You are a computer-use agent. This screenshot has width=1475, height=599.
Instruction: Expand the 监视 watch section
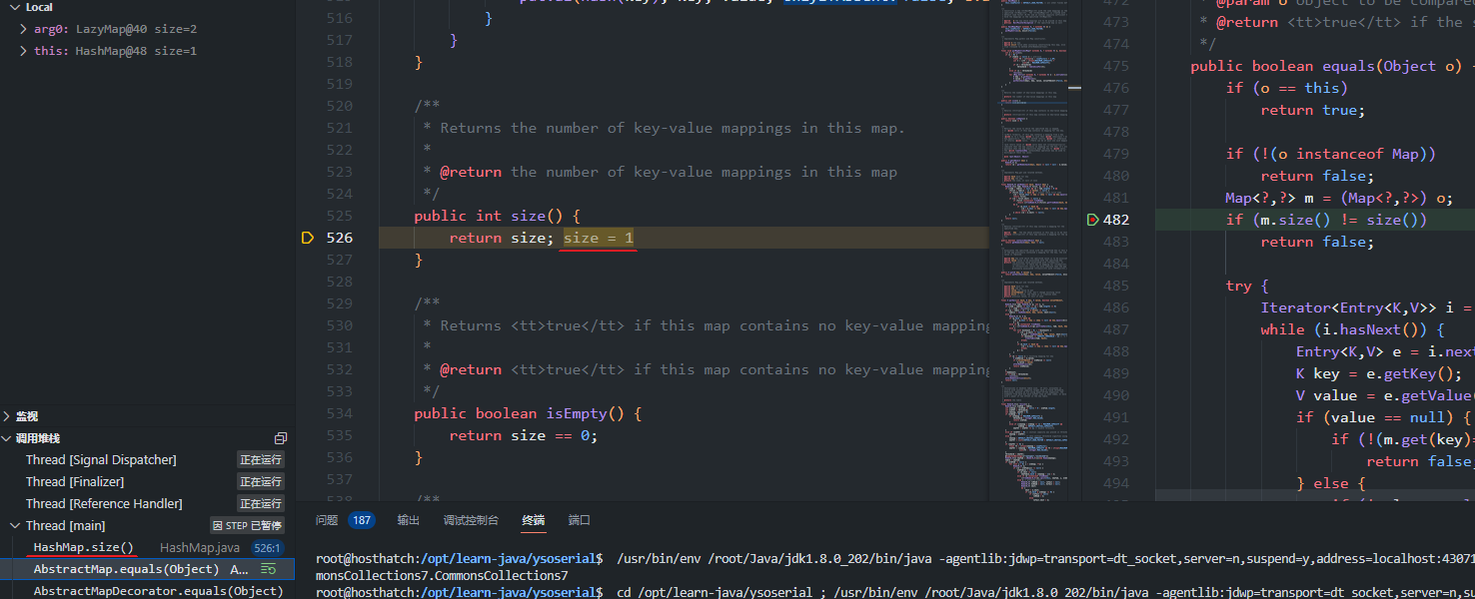[x=8, y=416]
